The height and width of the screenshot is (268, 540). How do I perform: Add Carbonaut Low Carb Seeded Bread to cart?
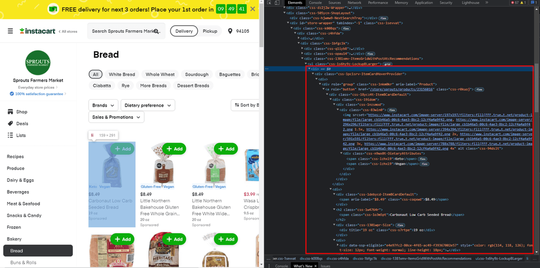[123, 149]
